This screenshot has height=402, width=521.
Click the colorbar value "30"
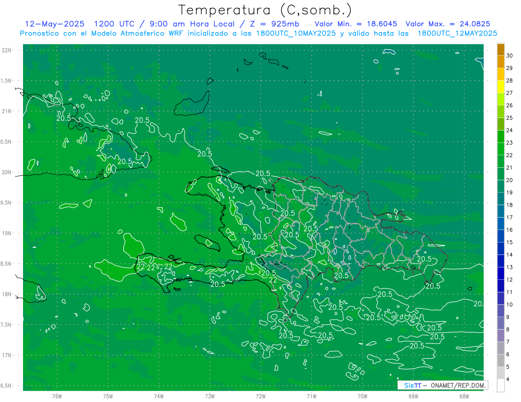(510, 56)
